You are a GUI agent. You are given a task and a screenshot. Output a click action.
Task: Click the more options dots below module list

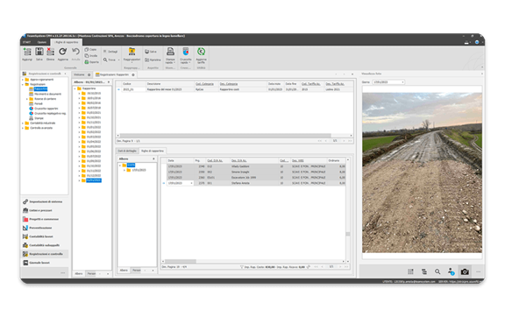point(63,273)
